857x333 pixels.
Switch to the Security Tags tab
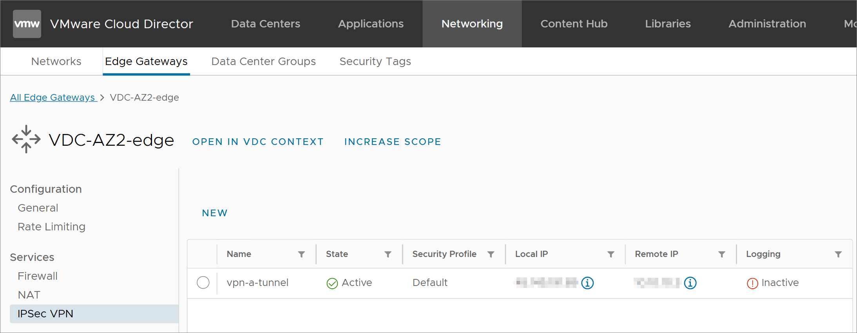[375, 62]
